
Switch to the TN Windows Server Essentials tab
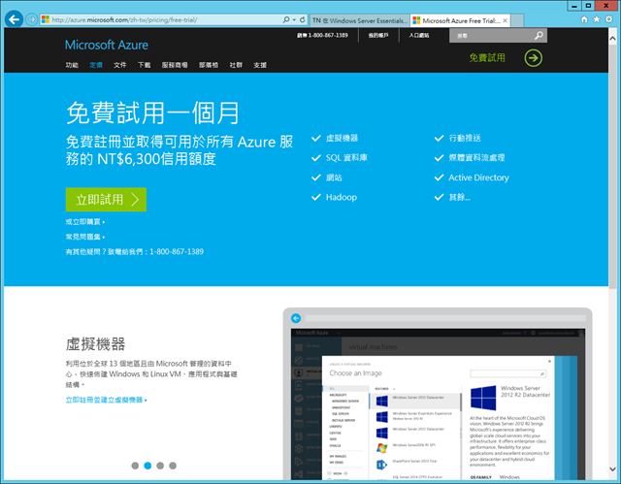tap(360, 20)
